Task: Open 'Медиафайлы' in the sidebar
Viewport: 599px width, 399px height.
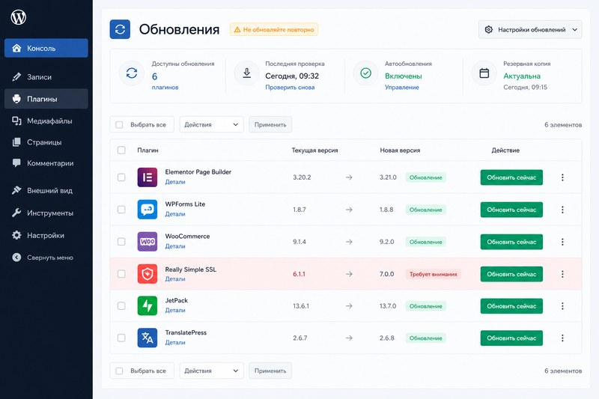Action: [46, 121]
